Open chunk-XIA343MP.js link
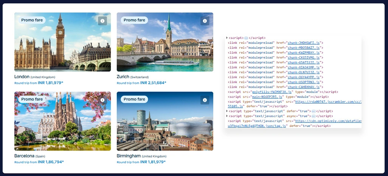The width and height of the screenshot is (388, 176). click(x=304, y=67)
